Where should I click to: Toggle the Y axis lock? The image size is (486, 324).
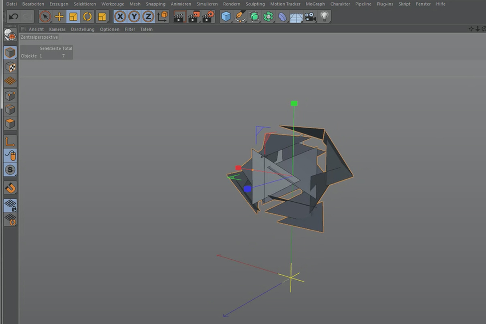pos(133,16)
